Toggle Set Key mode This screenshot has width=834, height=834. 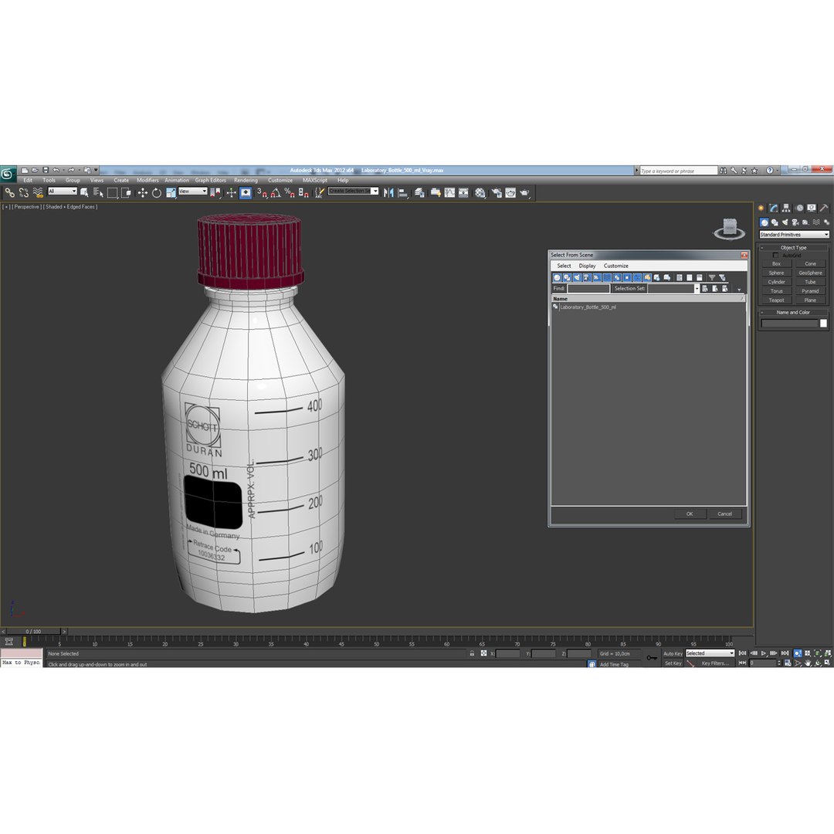[x=673, y=663]
